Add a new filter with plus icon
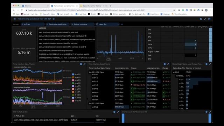 tap(122, 24)
